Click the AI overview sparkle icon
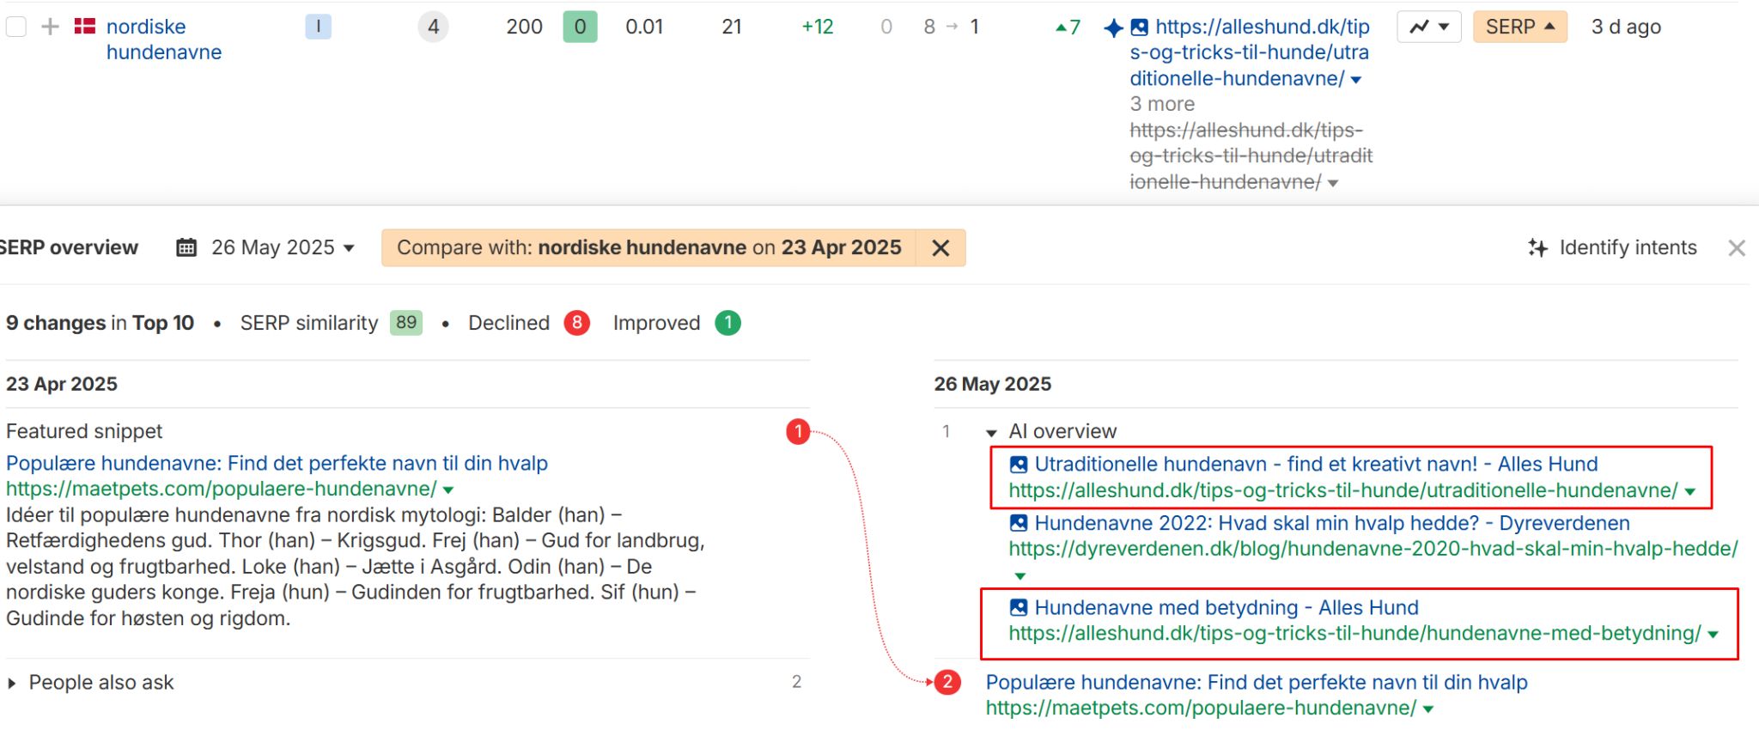This screenshot has width=1759, height=736. (x=1113, y=27)
